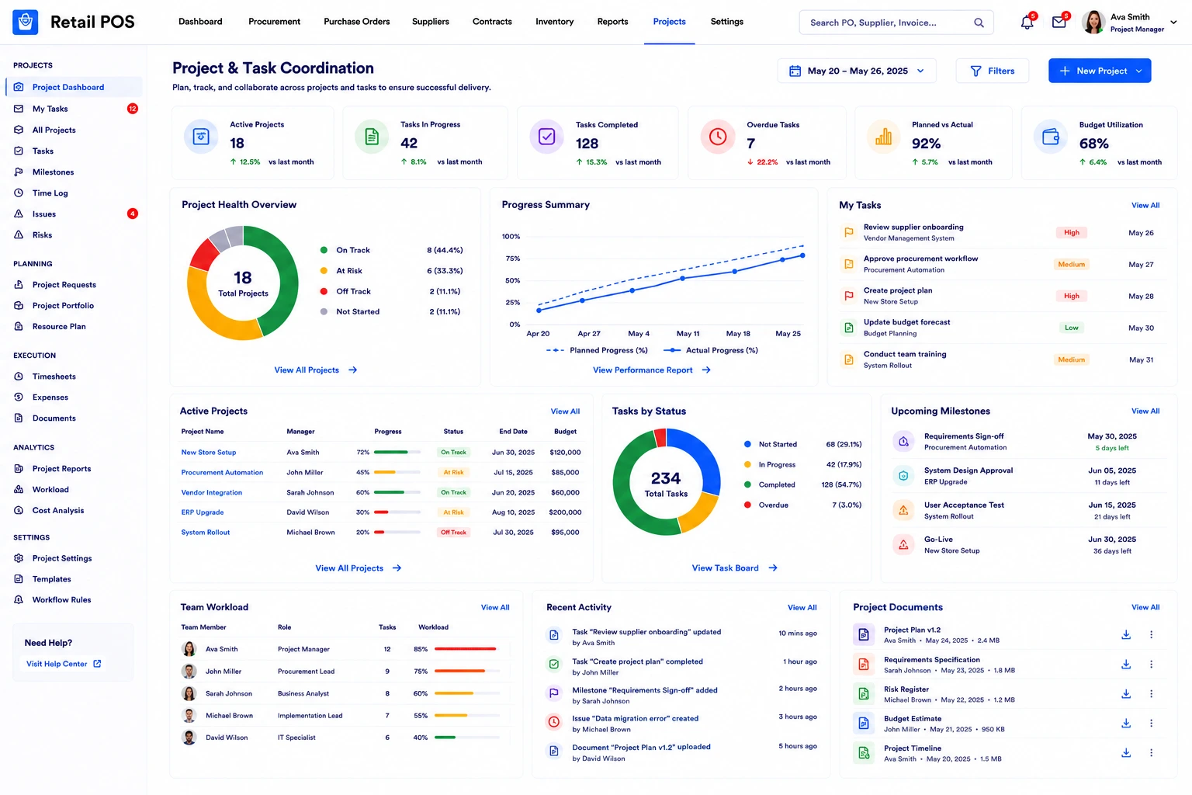The height and width of the screenshot is (795, 1192).
Task: Open the View Task Board link
Action: (x=735, y=568)
